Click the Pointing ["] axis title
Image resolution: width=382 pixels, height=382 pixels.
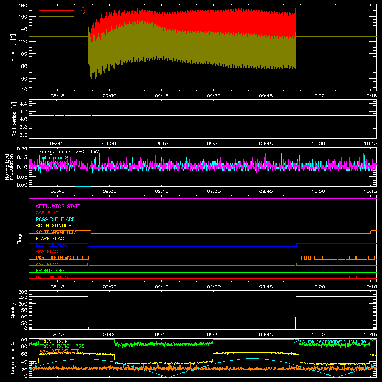click(x=13, y=47)
